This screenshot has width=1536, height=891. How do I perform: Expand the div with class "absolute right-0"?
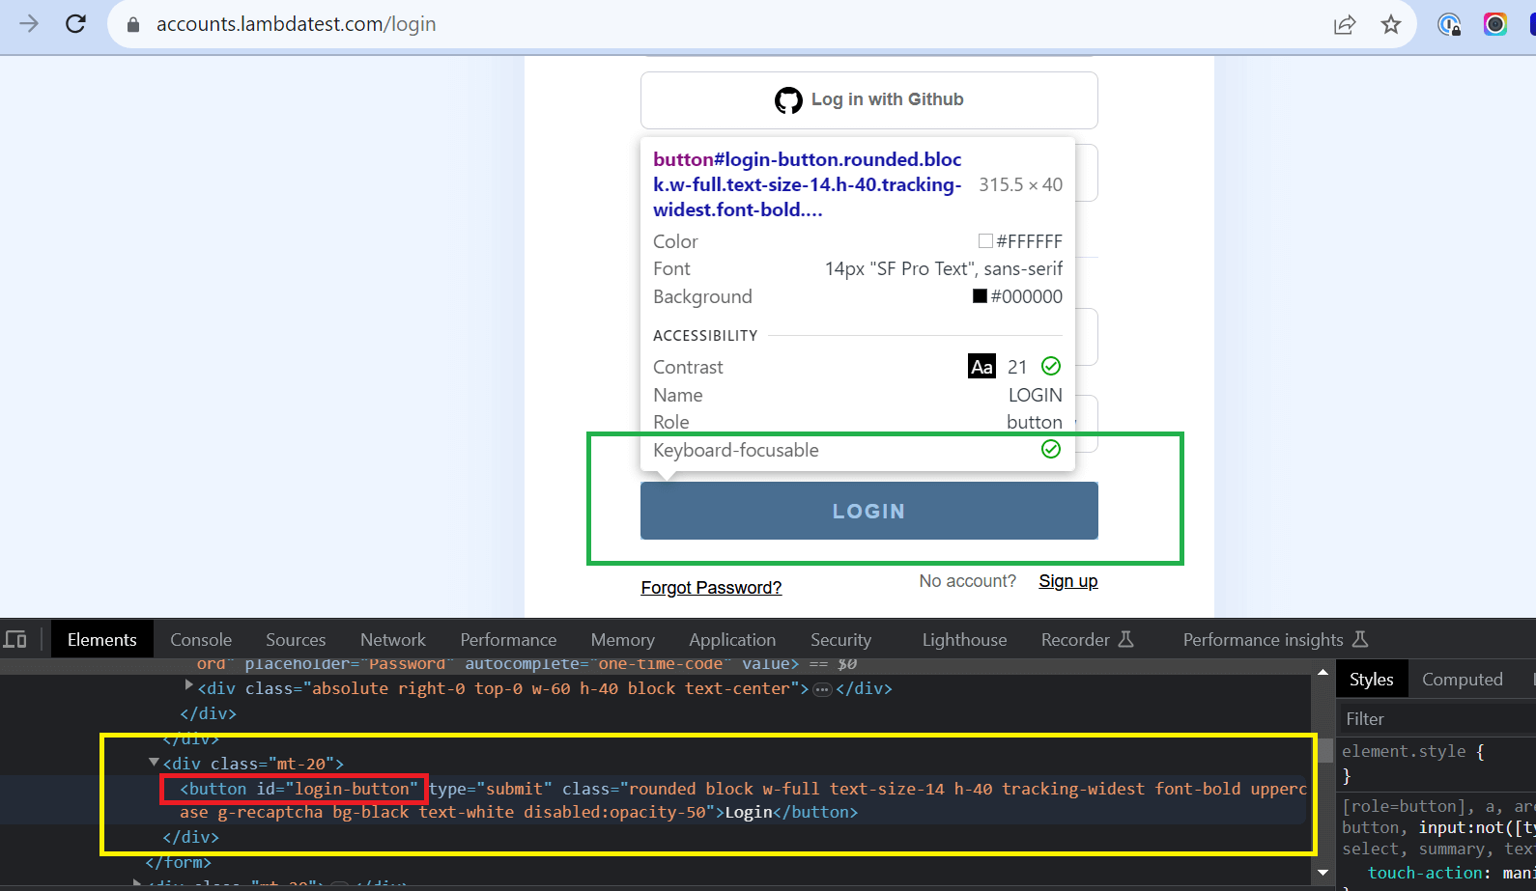[189, 685]
